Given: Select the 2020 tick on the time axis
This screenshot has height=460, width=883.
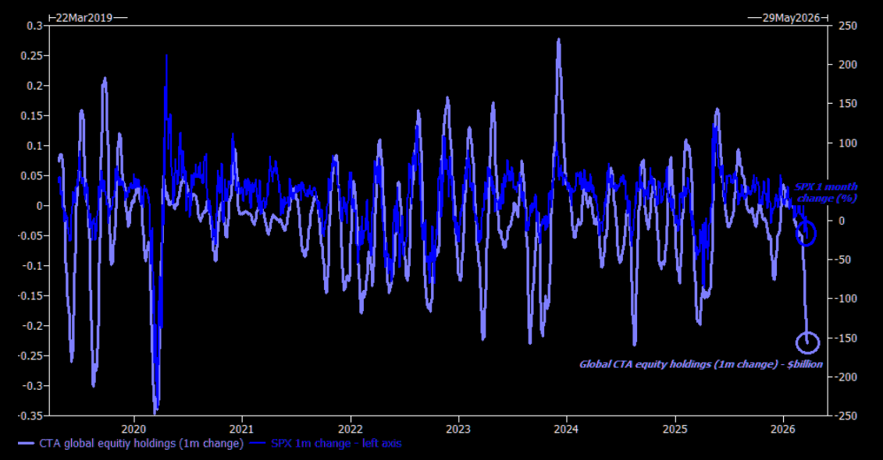Looking at the screenshot, I should pyautogui.click(x=134, y=428).
